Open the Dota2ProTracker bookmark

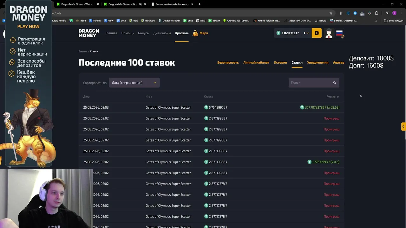click(169, 21)
